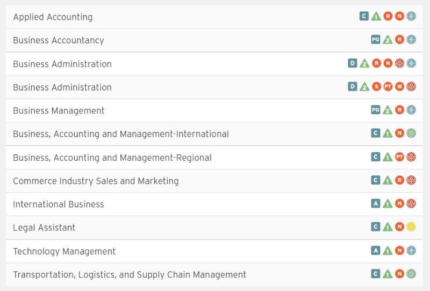Open Transportation, Logistics, and Supply Chain Management
This screenshot has height=291, width=430.
130,274
